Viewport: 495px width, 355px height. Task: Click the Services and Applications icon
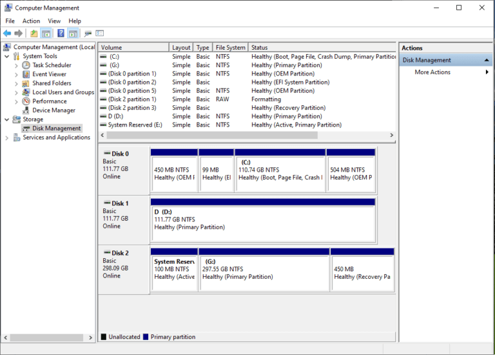(16, 137)
